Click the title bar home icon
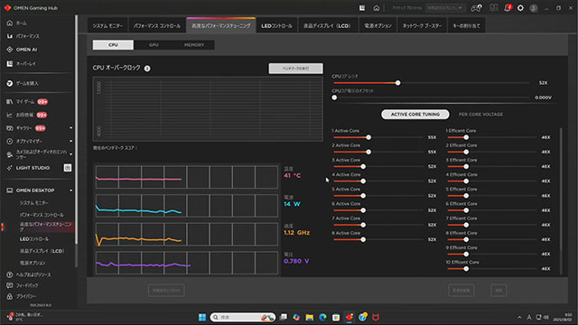 [376, 8]
